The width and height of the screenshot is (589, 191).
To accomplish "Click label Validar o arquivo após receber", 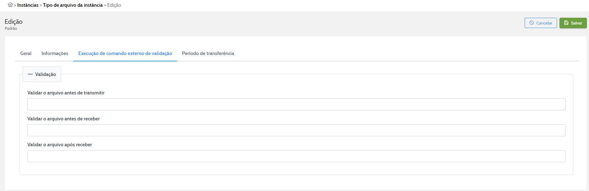I will tap(60, 144).
